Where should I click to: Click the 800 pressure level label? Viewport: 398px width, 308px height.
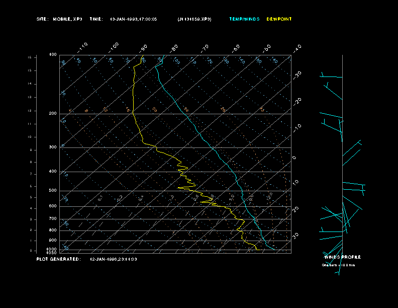(x=53, y=230)
